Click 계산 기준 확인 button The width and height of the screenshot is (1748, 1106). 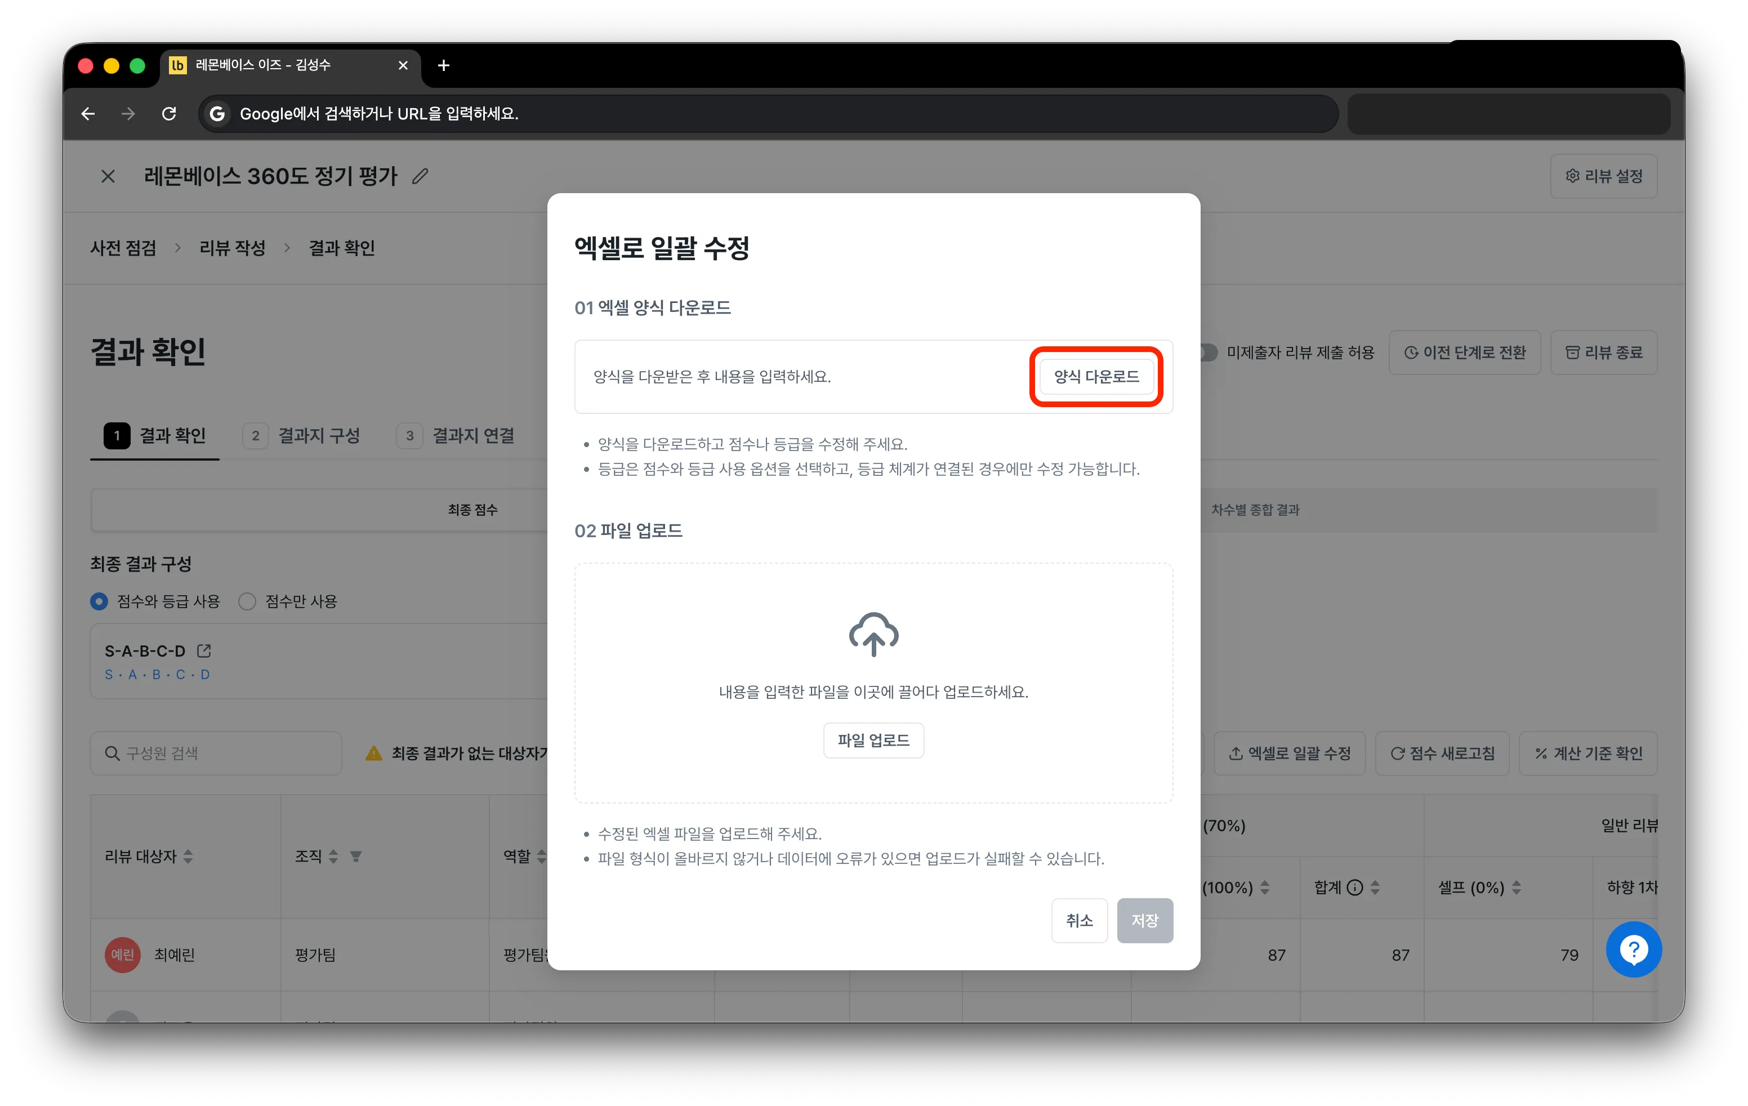pyautogui.click(x=1588, y=753)
